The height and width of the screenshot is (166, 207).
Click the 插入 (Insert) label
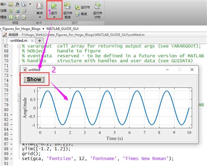(3, 4)
